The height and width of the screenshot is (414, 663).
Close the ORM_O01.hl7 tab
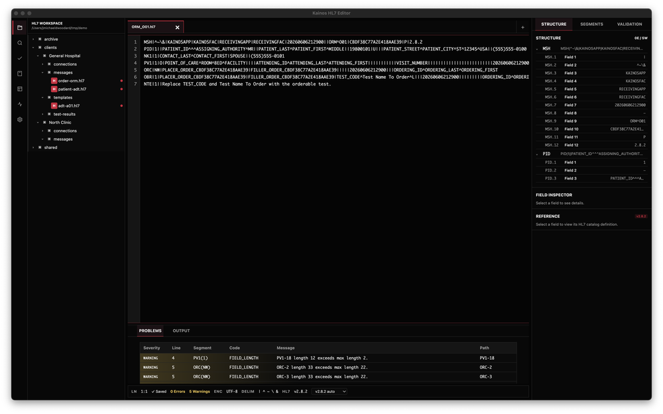[177, 27]
